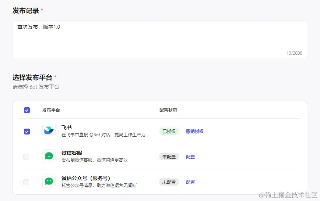Image resolution: width=320 pixels, height=201 pixels.
Task: Click the hint 请选择 Bot 发布平台
Action: tap(36, 87)
